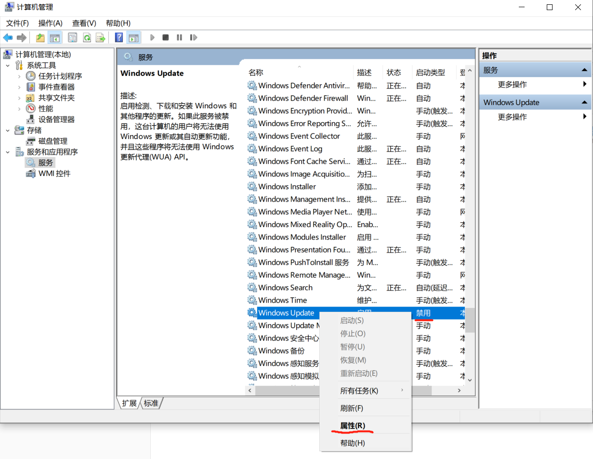Collapse the 服务 section in the 操作 pane

point(584,70)
